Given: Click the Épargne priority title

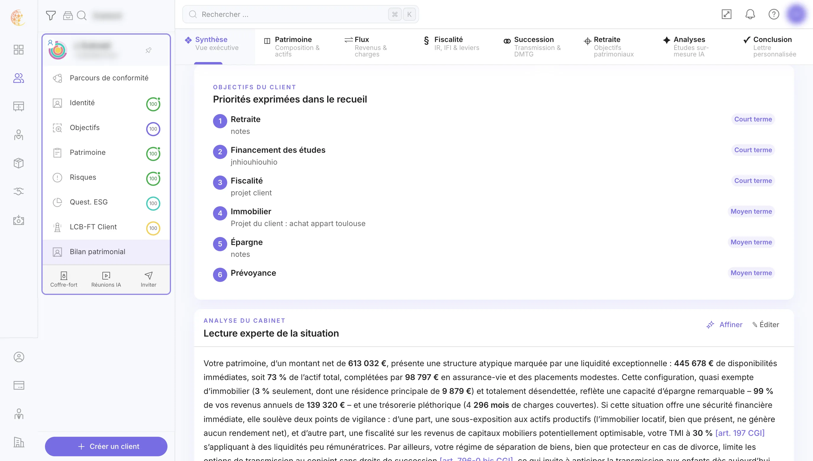Looking at the screenshot, I should point(247,242).
